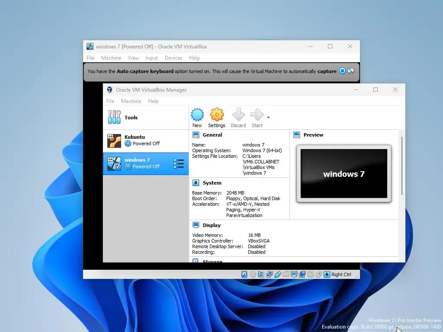Click the '2048 MB' base memory value
443x332 pixels.
coord(235,193)
